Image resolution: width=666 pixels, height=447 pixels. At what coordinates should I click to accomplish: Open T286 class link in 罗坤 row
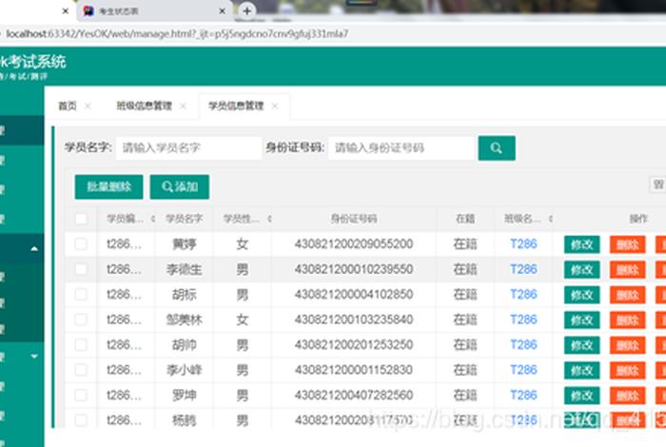(x=523, y=396)
